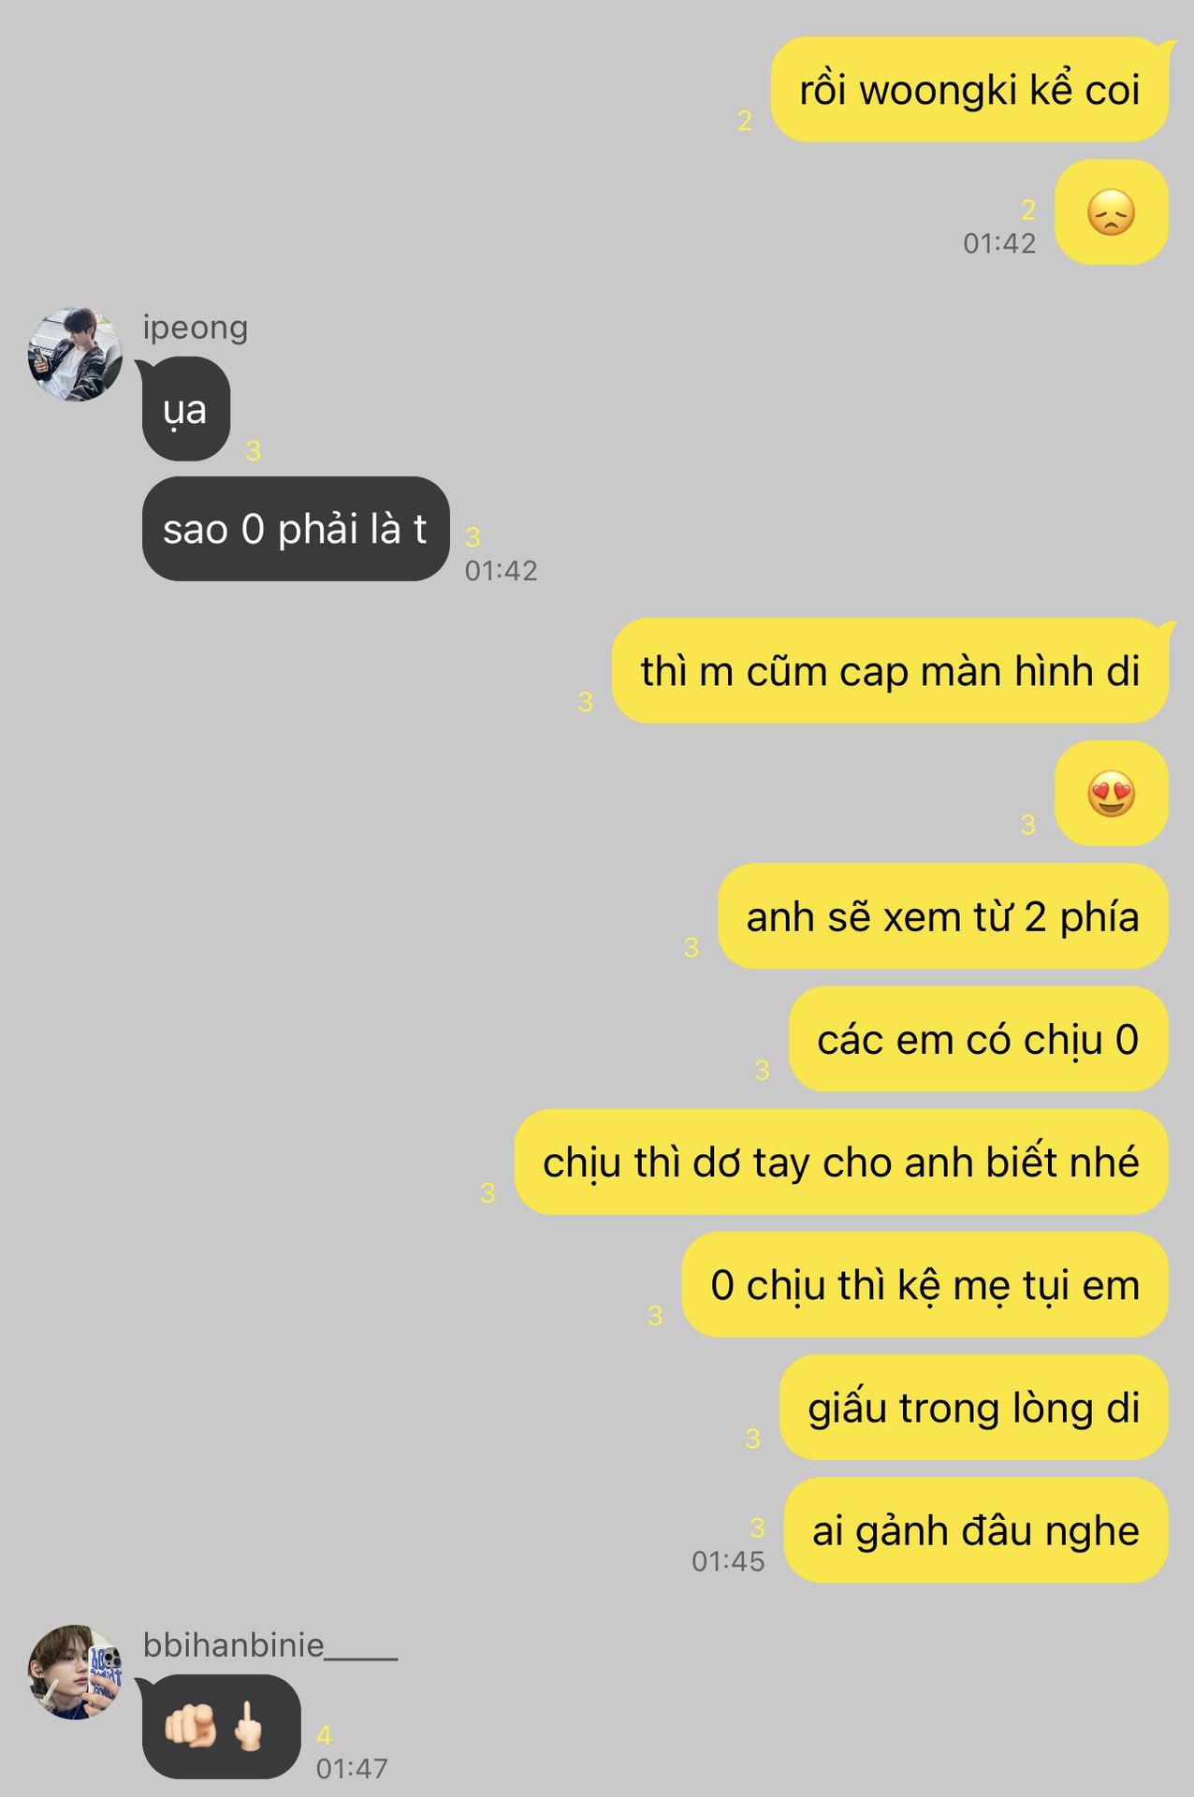Tap the heart-eyes emoji message

click(x=1111, y=794)
